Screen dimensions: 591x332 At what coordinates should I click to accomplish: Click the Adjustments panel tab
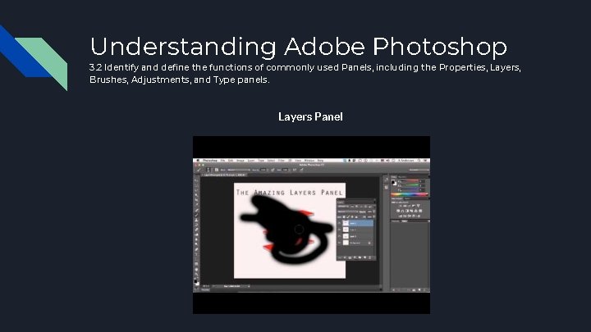point(397,198)
